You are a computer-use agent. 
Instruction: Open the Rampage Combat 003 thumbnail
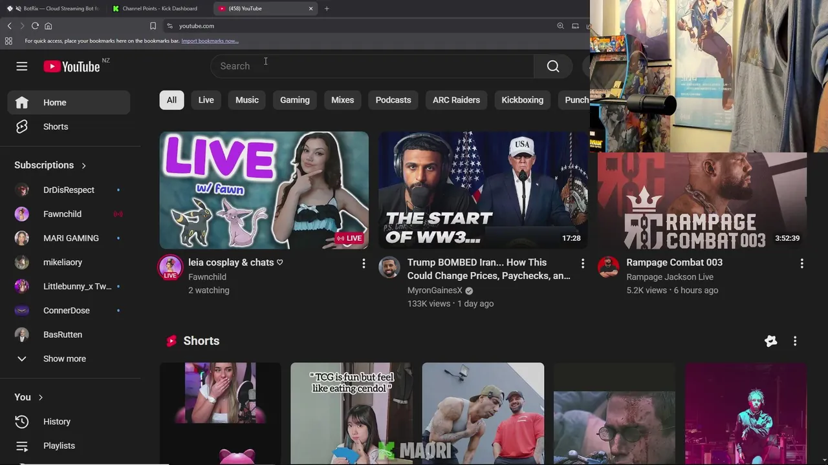(x=702, y=201)
